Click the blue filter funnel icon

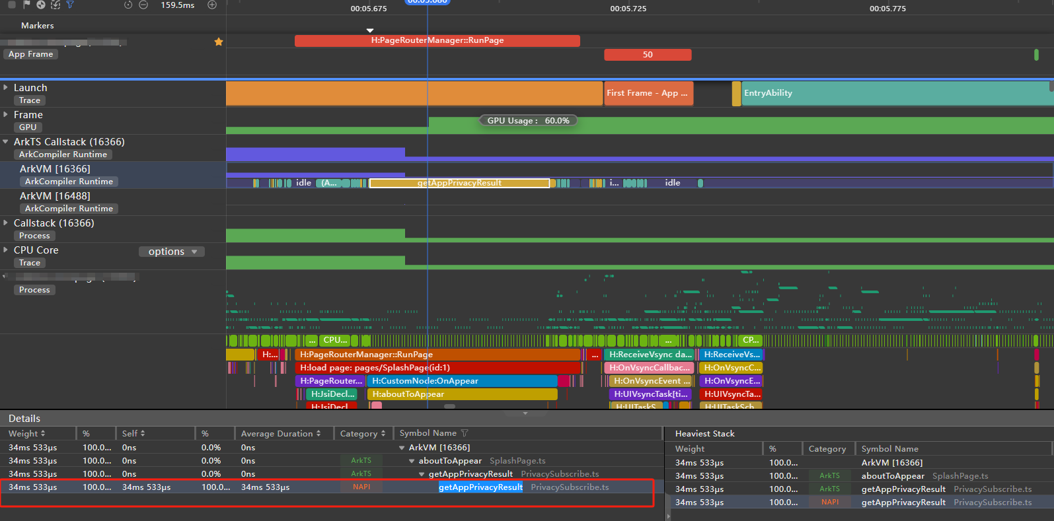(x=70, y=5)
